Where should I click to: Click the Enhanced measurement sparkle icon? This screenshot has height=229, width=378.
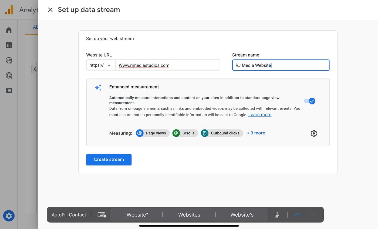98,88
